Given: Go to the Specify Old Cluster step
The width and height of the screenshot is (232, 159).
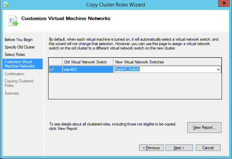Looking at the screenshot, I should 20,47.
